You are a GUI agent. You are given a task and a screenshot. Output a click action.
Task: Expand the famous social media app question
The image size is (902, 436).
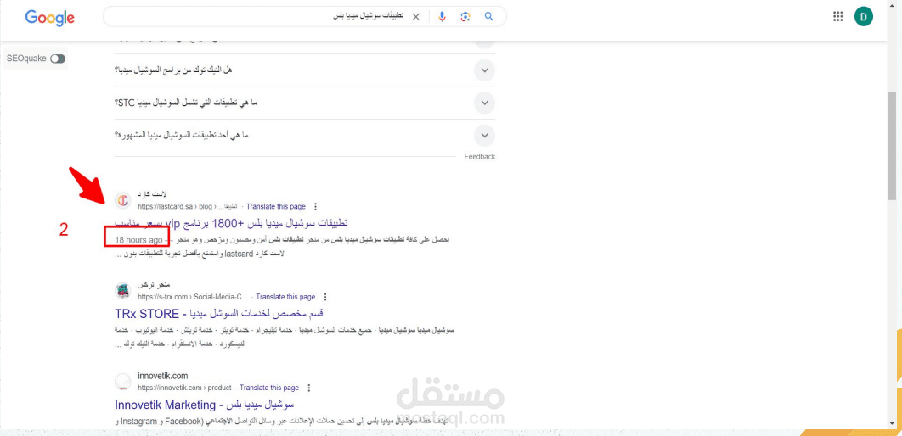coord(484,136)
